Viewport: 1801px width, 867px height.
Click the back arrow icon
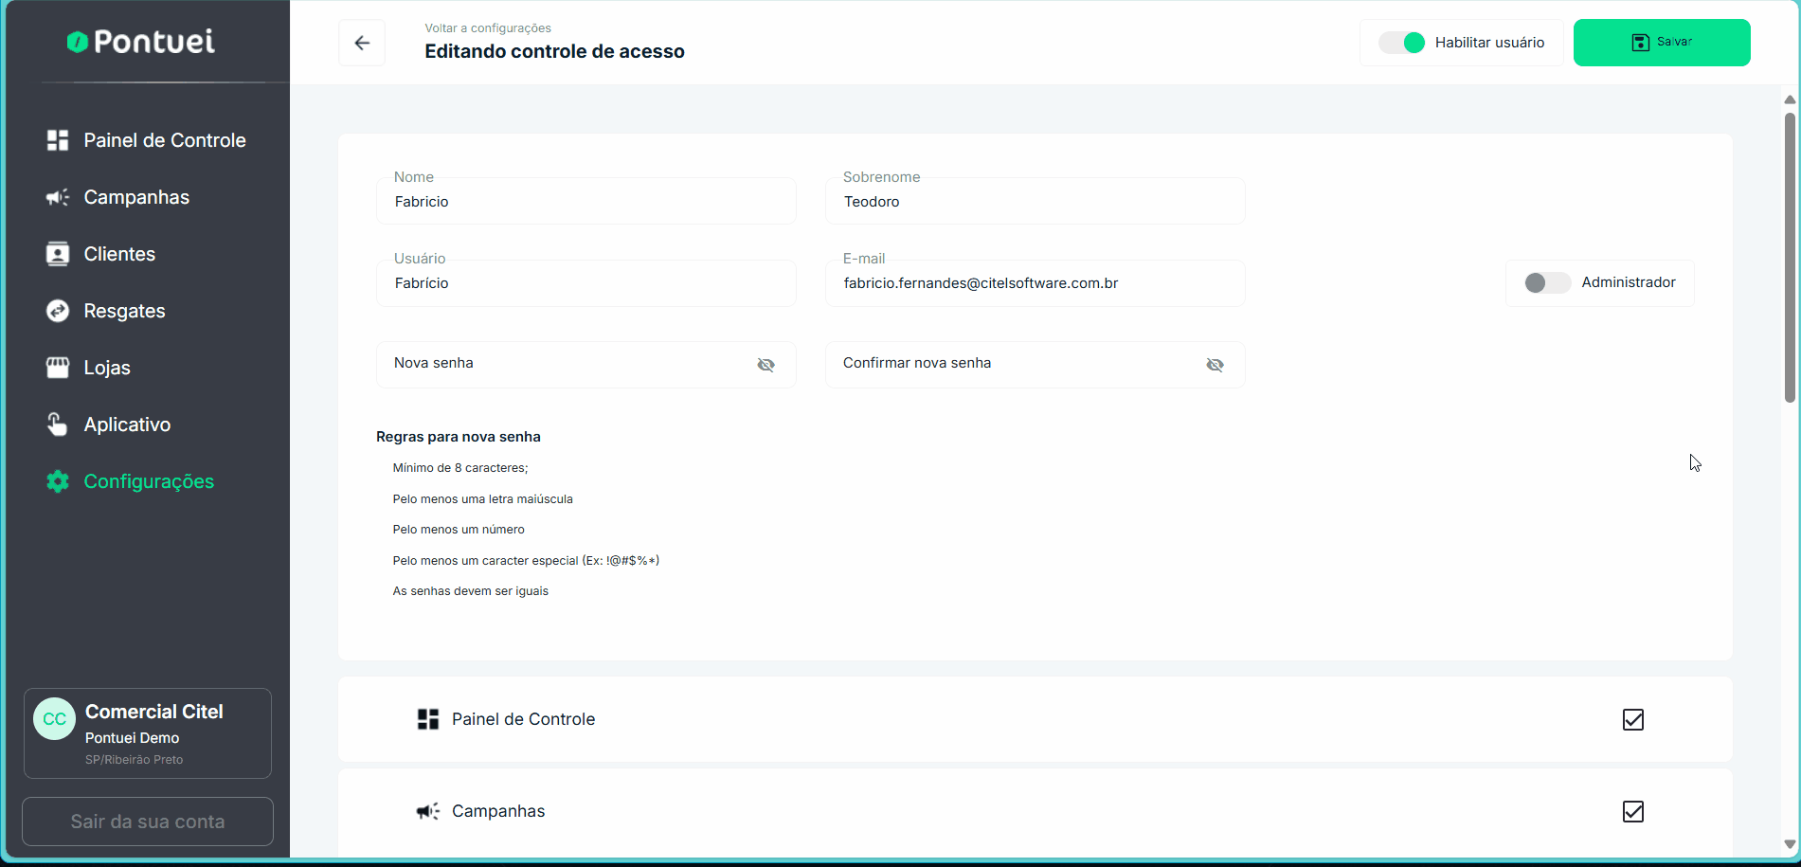pos(362,43)
